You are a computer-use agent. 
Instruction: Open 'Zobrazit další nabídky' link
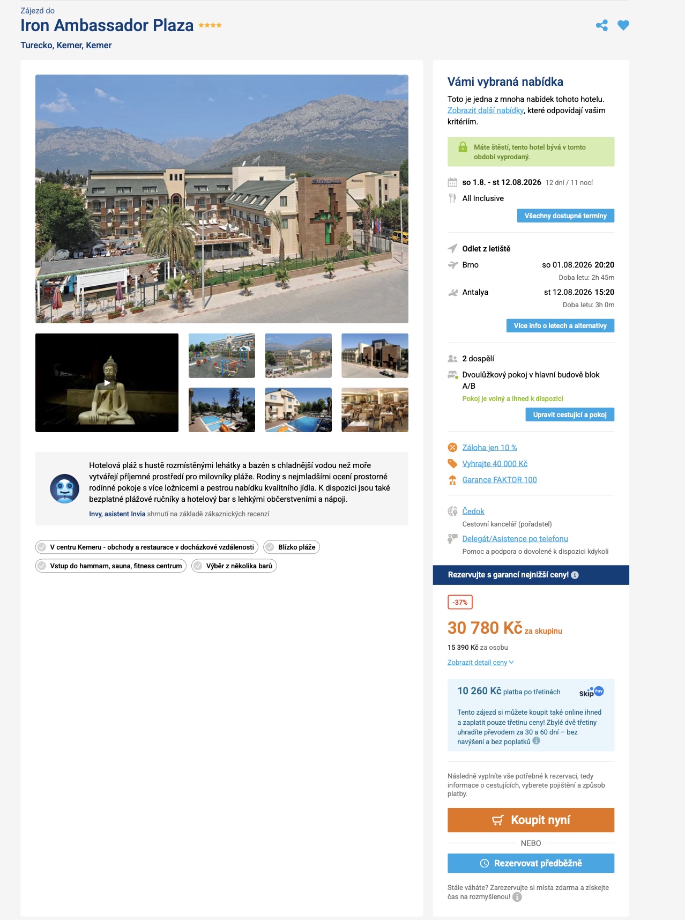(x=486, y=110)
